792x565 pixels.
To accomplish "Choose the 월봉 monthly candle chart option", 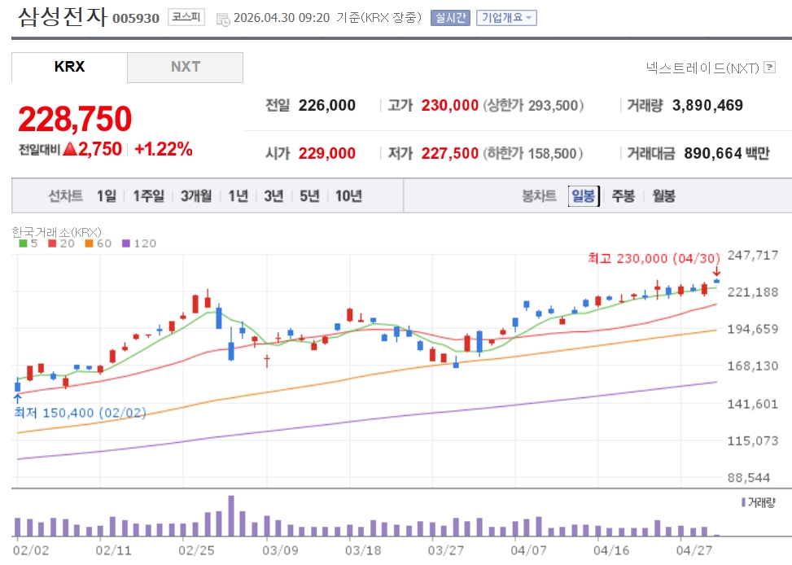I will [x=663, y=196].
